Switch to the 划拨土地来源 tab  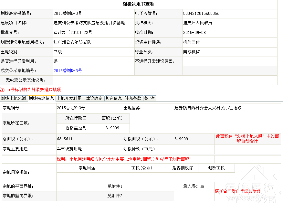click(14, 98)
